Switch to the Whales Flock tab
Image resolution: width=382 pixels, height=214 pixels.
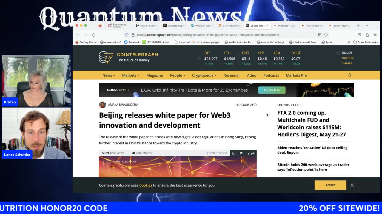click(x=202, y=26)
